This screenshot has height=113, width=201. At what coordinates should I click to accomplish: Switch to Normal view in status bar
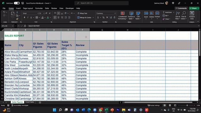click(165, 105)
